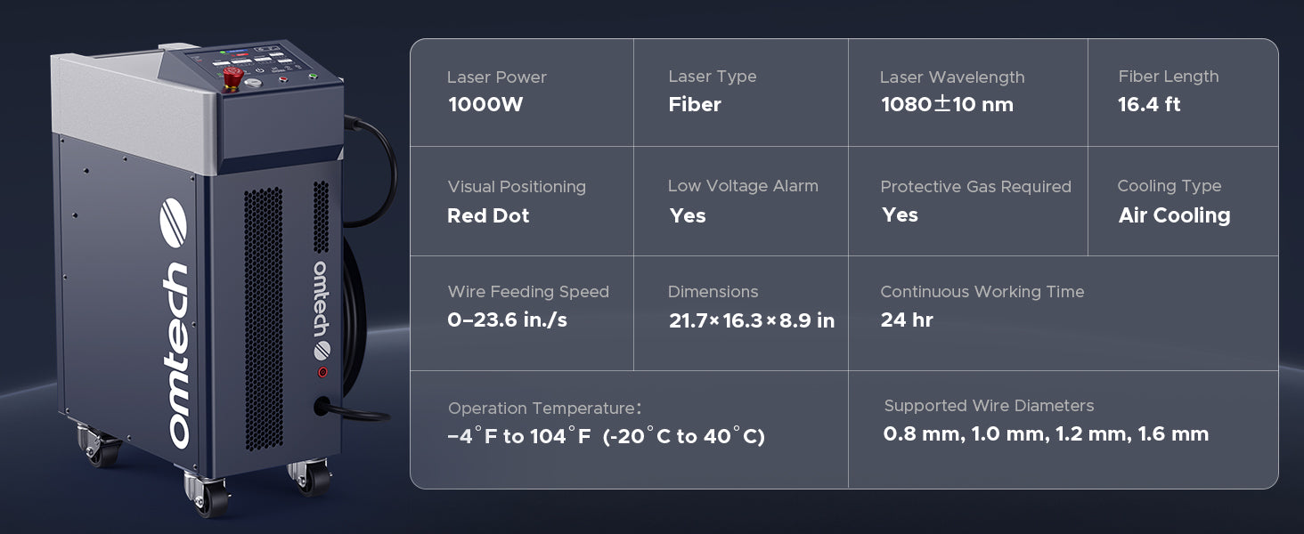1304x534 pixels.
Task: Click the green indicator button on control panel
Action: (313, 77)
